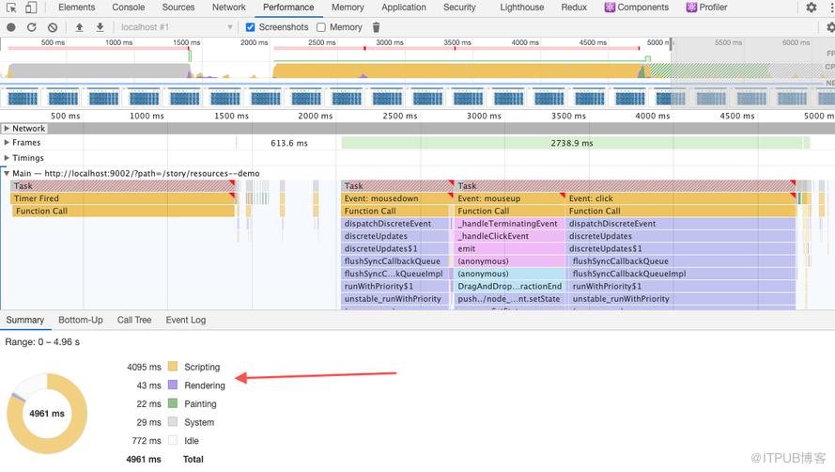
Task: Select the DragAndDrop...ractionEnd entry
Action: point(510,287)
